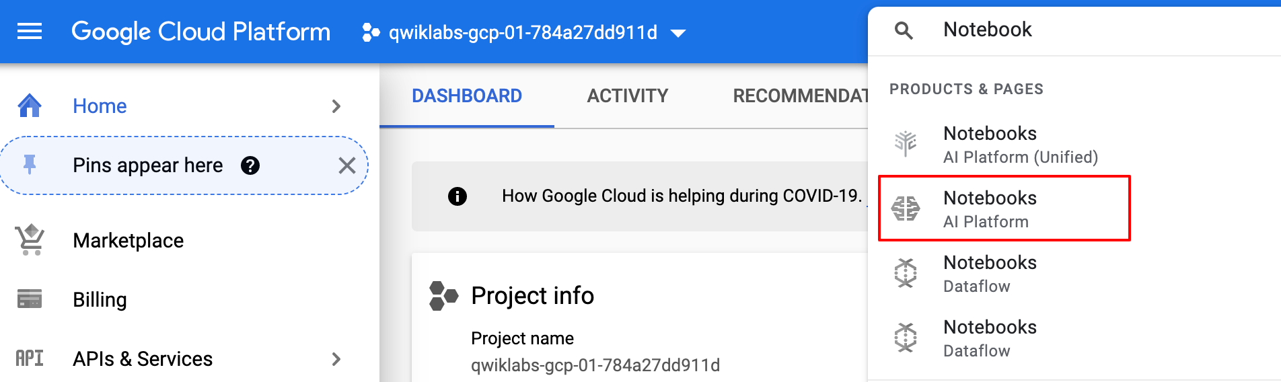Image resolution: width=1281 pixels, height=382 pixels.
Task: Click the Marketplace shopping cart icon
Action: click(30, 240)
